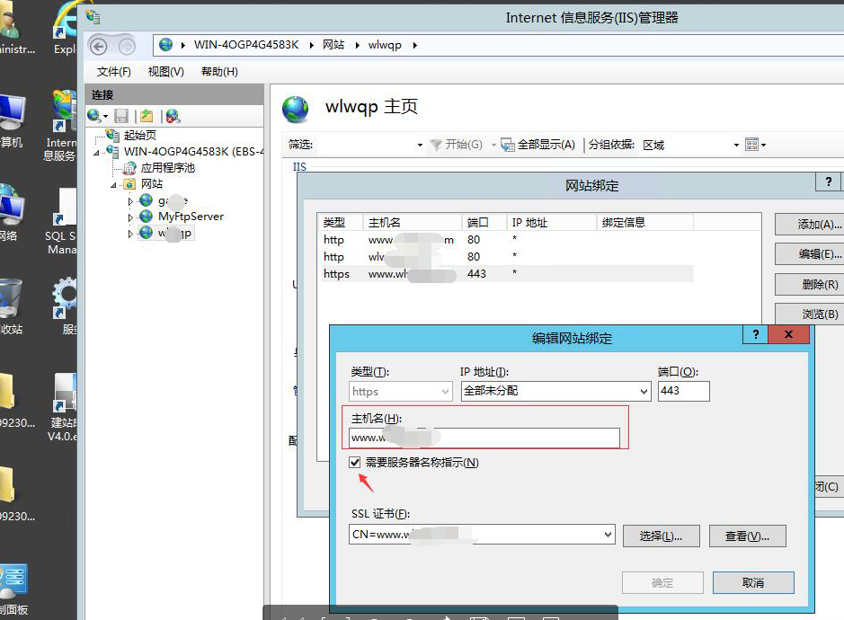Screen dimensions: 844x620
Task: Click the create new connection globe icon
Action: (x=94, y=116)
